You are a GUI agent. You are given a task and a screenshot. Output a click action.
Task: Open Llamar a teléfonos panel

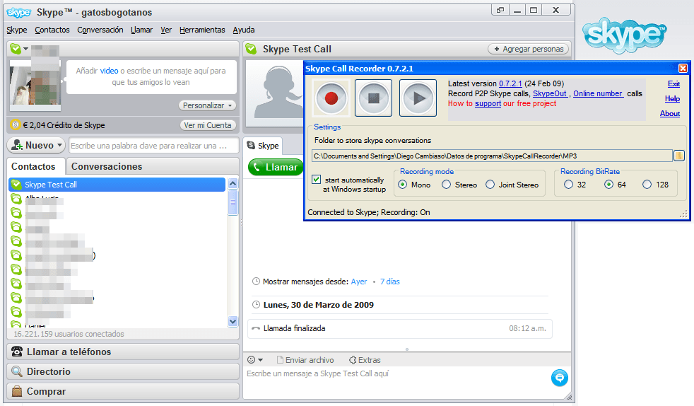coord(123,352)
